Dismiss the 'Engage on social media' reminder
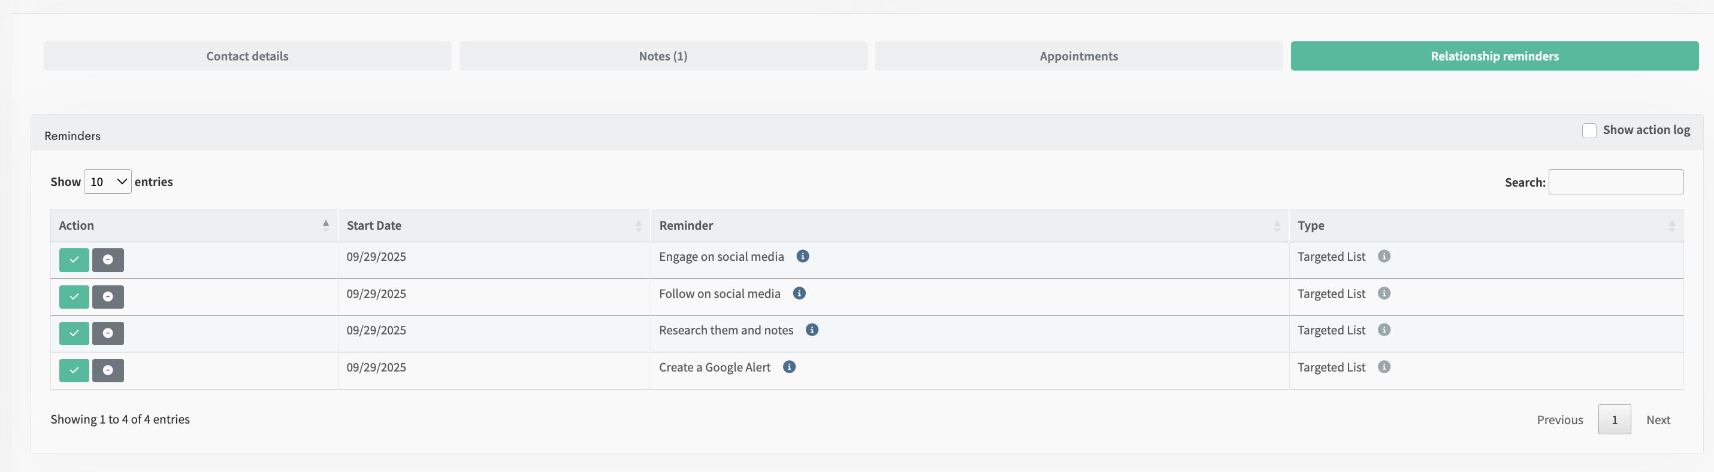The height and width of the screenshot is (472, 1714). (108, 260)
